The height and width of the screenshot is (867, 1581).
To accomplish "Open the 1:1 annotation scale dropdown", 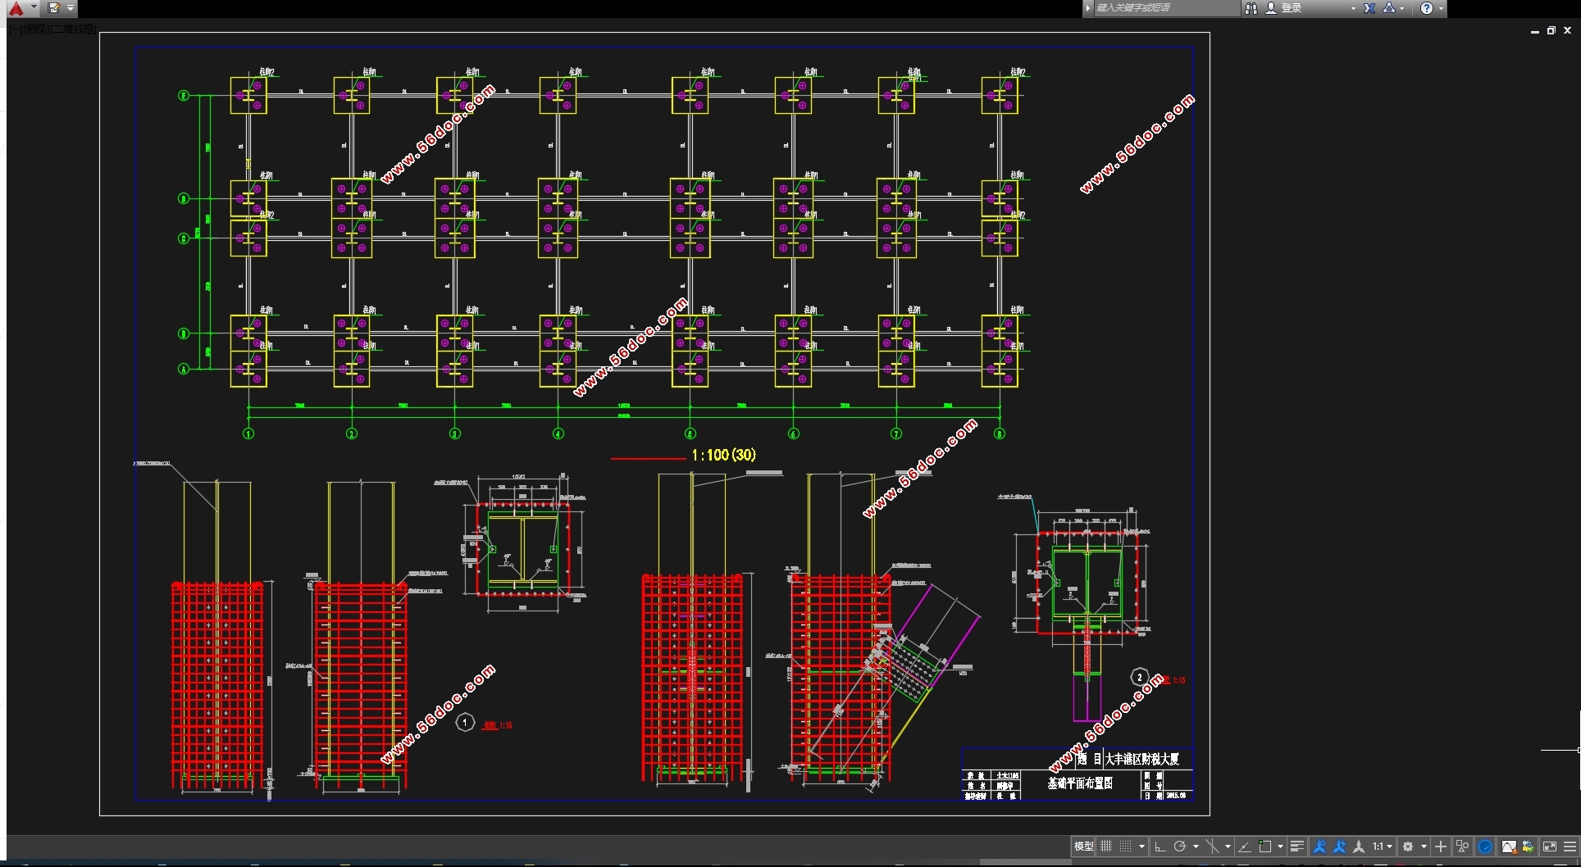I will (x=1383, y=847).
